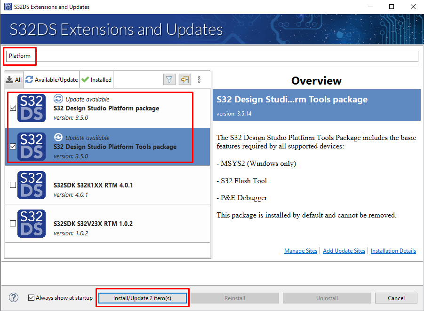Uncheck the Platform Tools package checkbox
The width and height of the screenshot is (424, 311).
pyautogui.click(x=13, y=146)
